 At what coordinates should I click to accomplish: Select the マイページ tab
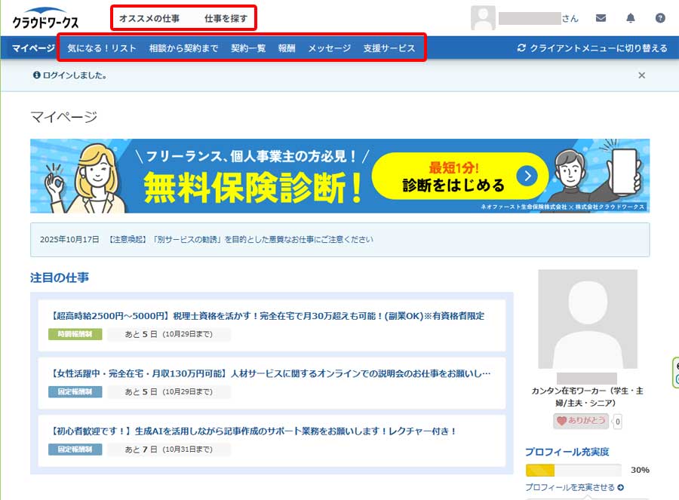pyautogui.click(x=33, y=48)
